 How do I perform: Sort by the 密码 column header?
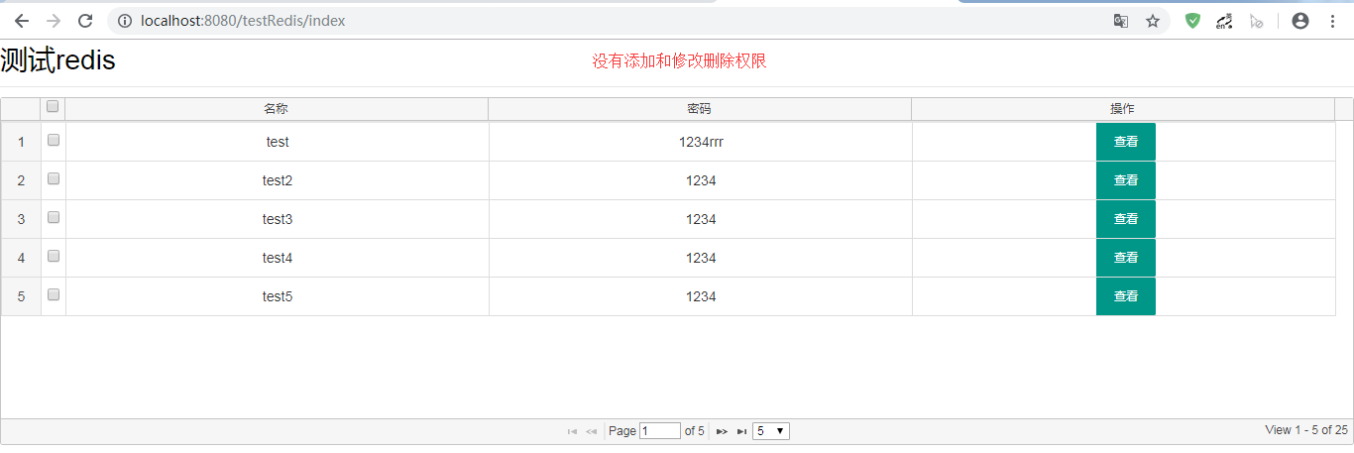pyautogui.click(x=700, y=109)
